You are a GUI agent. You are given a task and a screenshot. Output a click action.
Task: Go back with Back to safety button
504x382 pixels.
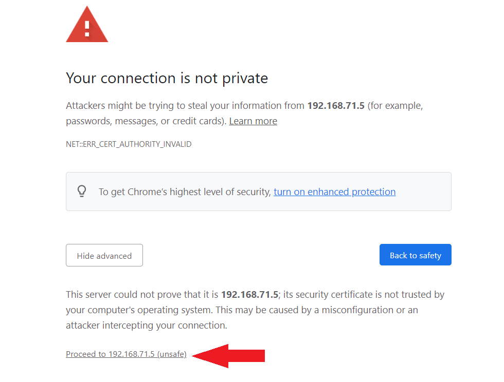click(x=416, y=255)
